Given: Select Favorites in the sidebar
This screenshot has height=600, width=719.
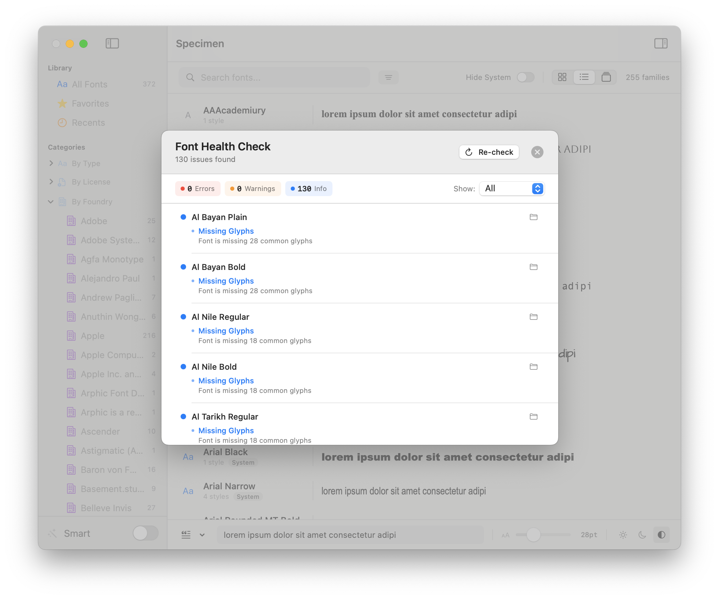Looking at the screenshot, I should pyautogui.click(x=90, y=103).
